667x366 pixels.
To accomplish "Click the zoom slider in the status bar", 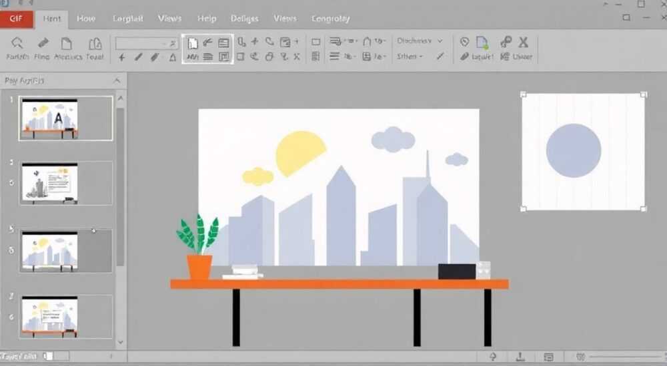I will click(x=624, y=357).
